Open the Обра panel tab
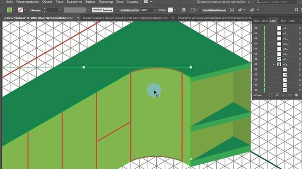Viewport: 302px width, 169px height. coord(292,21)
